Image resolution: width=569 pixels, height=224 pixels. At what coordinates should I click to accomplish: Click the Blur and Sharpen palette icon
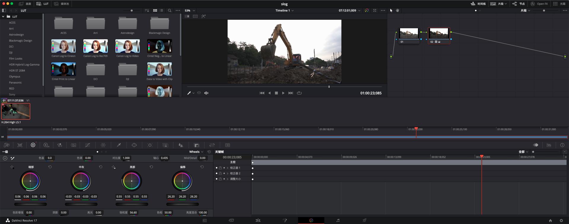(181, 145)
